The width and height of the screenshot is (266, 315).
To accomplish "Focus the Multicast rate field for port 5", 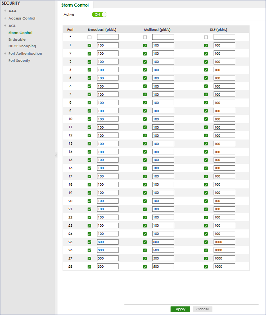I will pyautogui.click(x=163, y=78).
